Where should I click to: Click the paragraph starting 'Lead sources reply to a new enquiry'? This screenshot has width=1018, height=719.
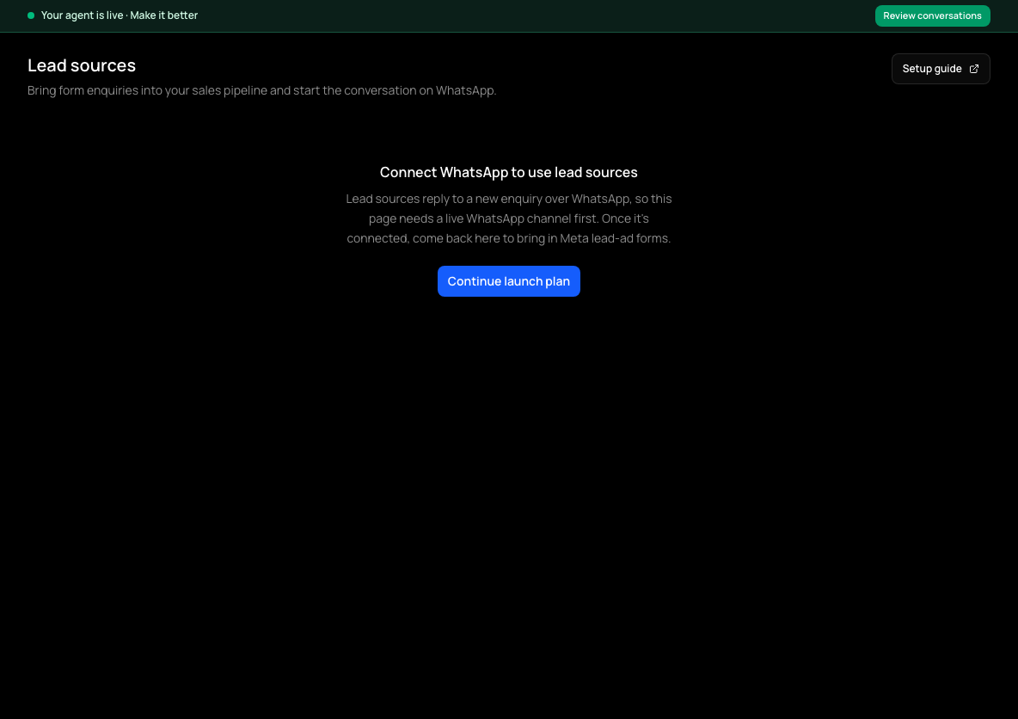point(508,218)
